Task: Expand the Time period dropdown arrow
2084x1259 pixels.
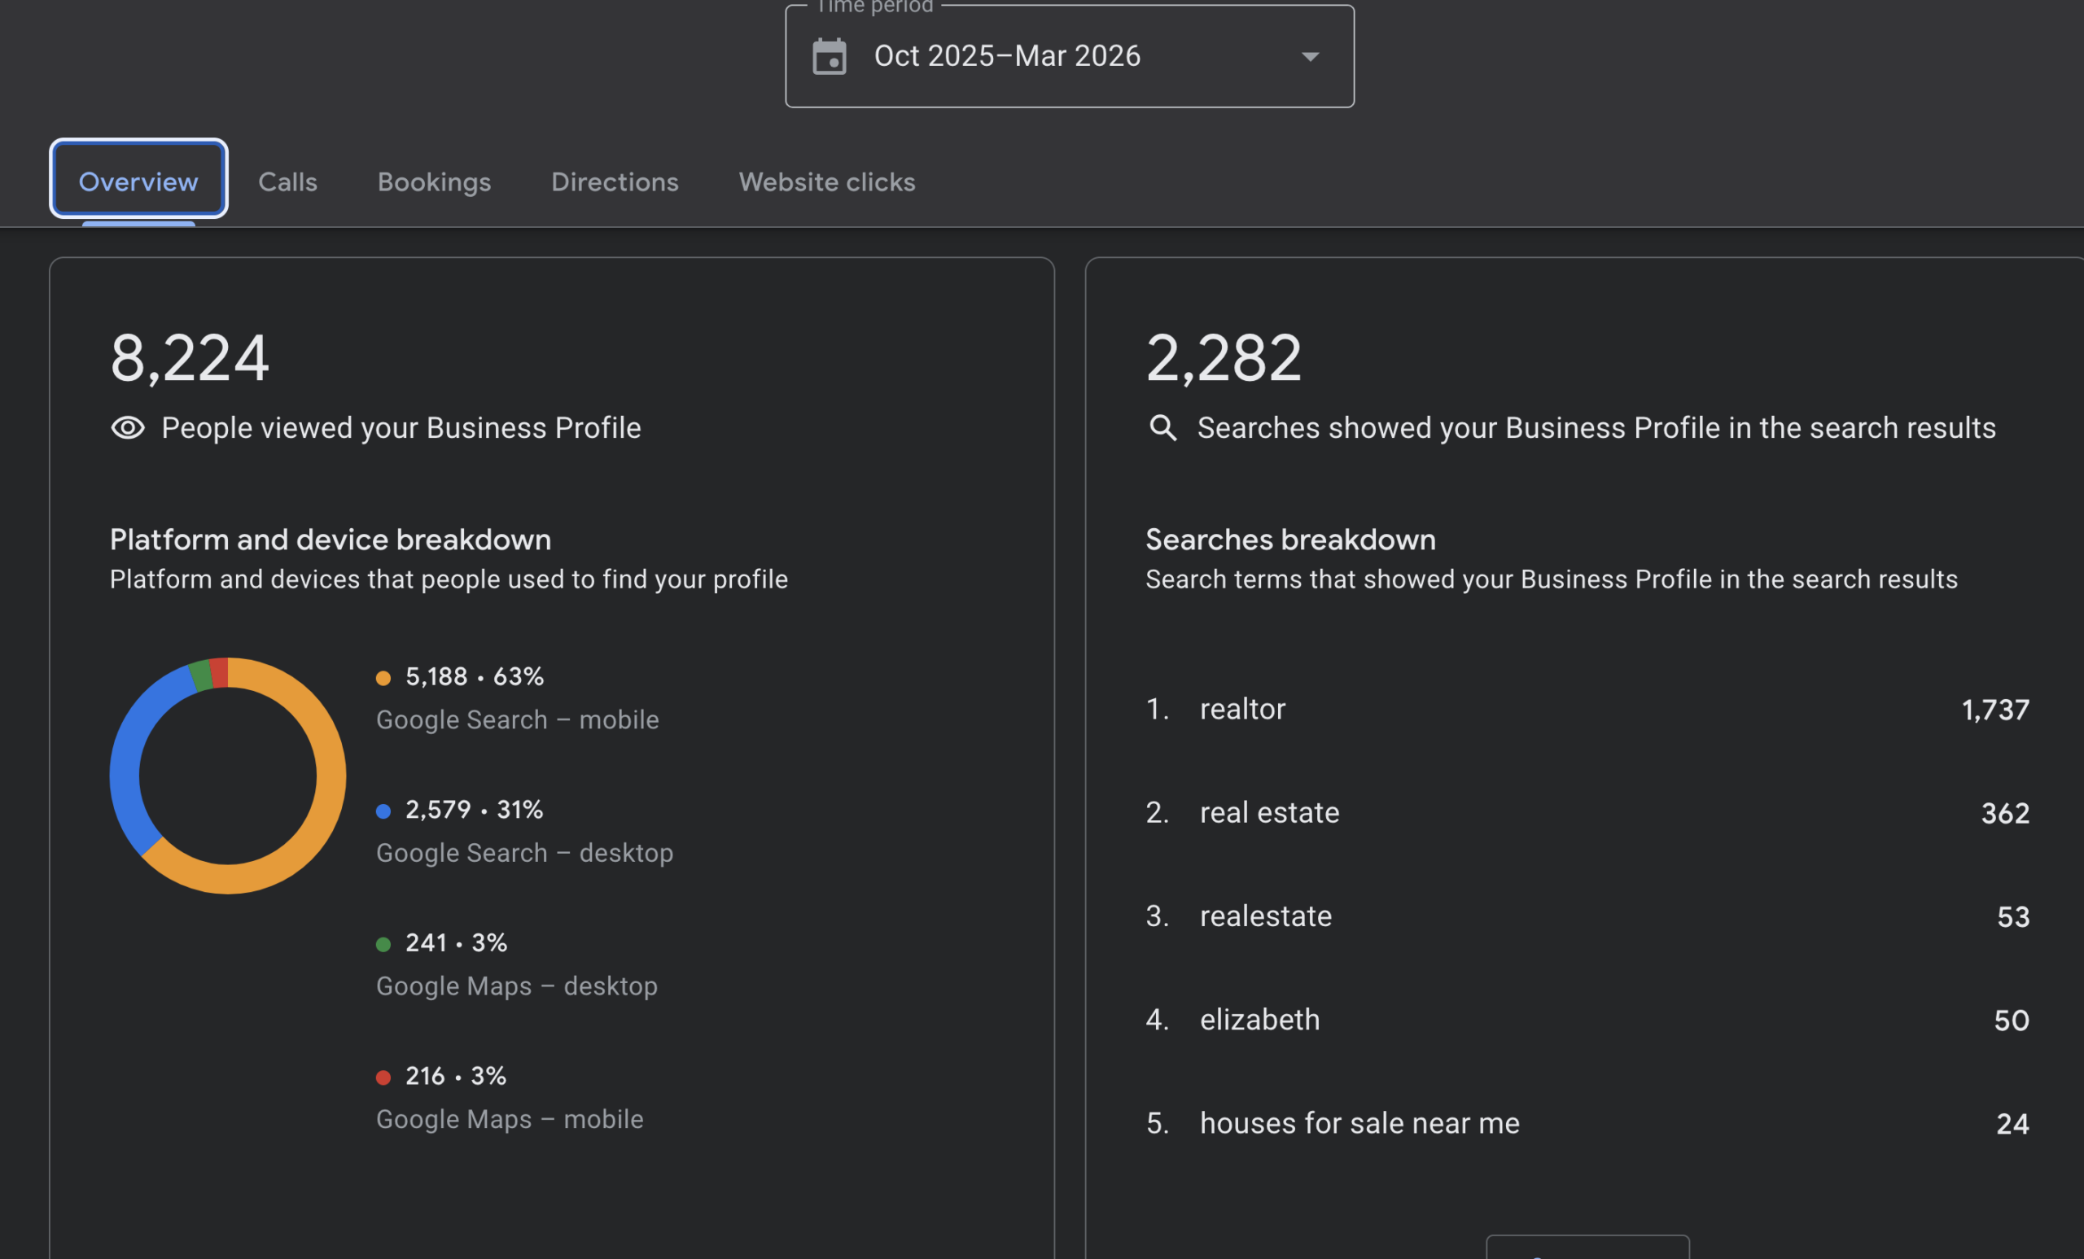Action: [x=1310, y=57]
